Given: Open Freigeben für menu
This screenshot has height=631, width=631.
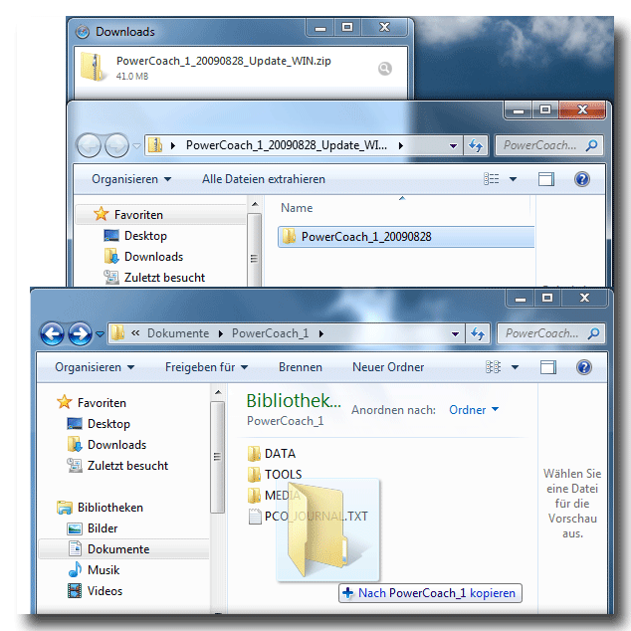Looking at the screenshot, I should click(x=206, y=367).
